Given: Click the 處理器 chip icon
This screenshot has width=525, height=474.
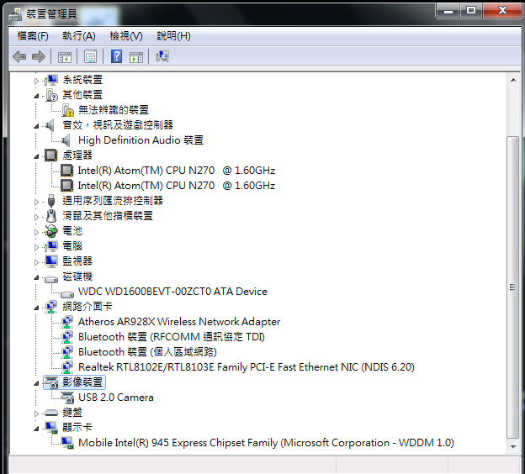Looking at the screenshot, I should pos(50,155).
